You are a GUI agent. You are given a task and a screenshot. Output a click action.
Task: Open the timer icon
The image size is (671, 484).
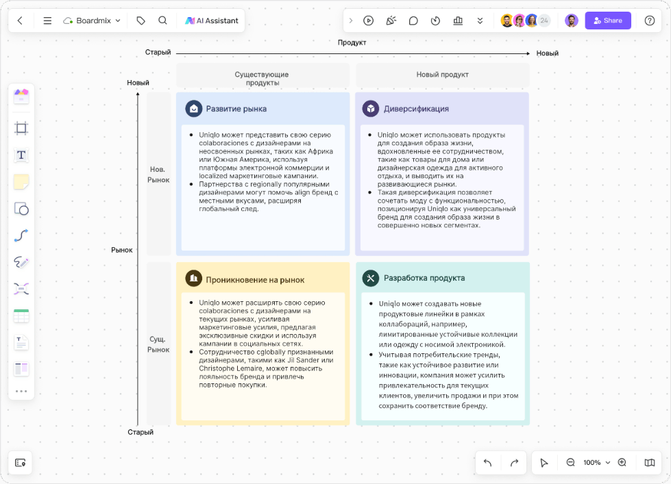(436, 21)
